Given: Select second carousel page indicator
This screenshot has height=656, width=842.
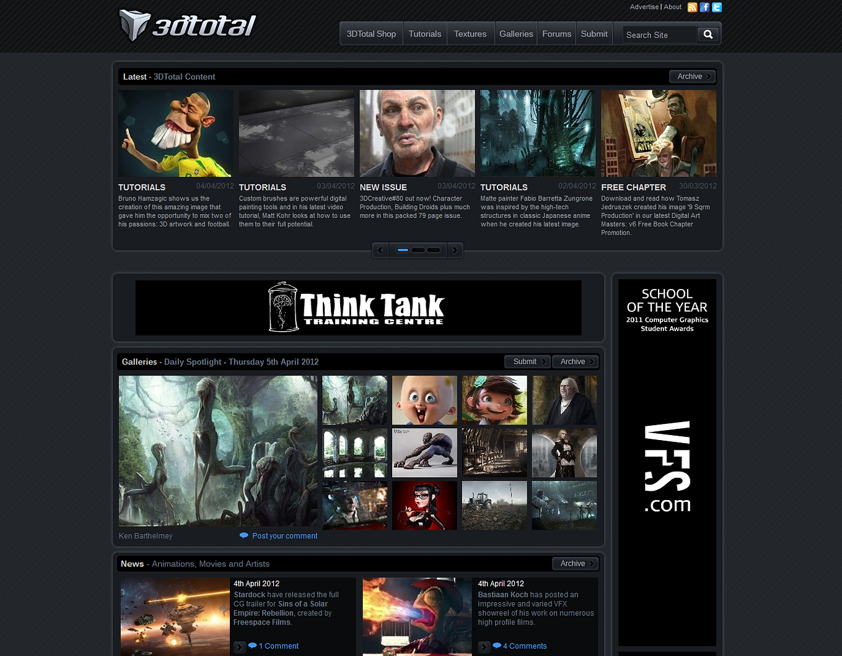Looking at the screenshot, I should (x=418, y=250).
